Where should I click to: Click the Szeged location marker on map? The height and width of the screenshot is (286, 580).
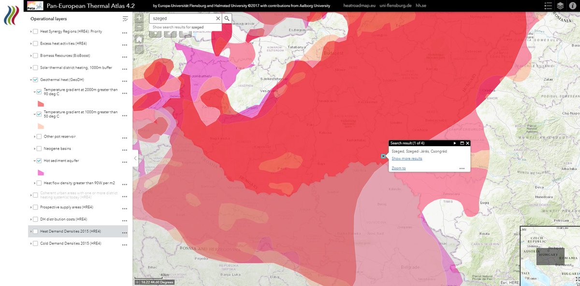coord(383,156)
